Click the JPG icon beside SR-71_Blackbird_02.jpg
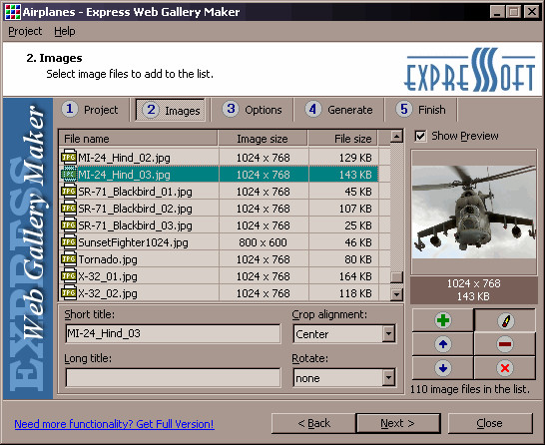Image resolution: width=545 pixels, height=445 pixels. click(69, 209)
